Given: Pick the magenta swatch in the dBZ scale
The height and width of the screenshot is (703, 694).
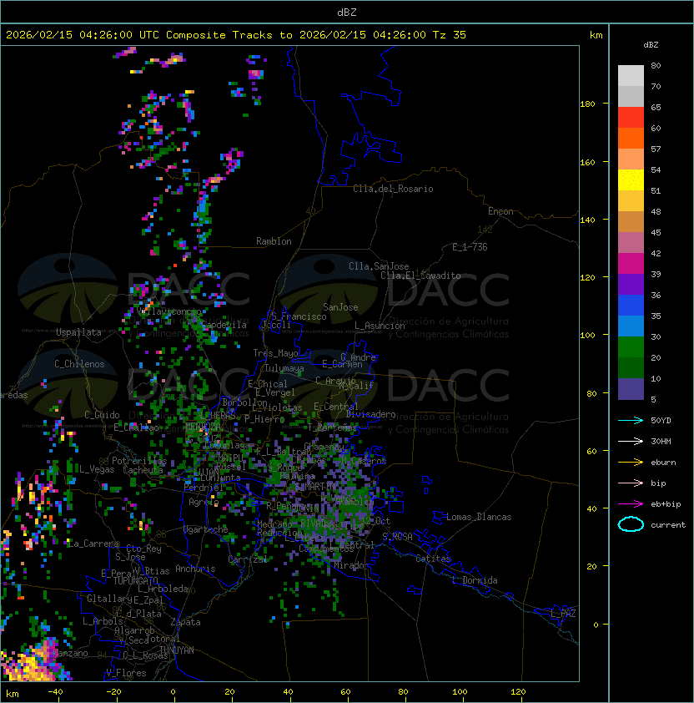Looking at the screenshot, I should [631, 264].
